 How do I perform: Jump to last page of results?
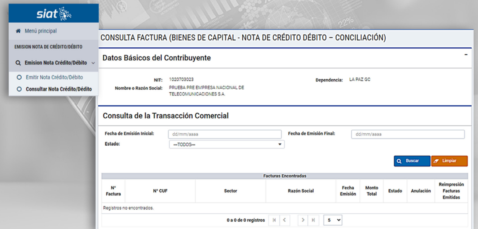click(x=313, y=220)
